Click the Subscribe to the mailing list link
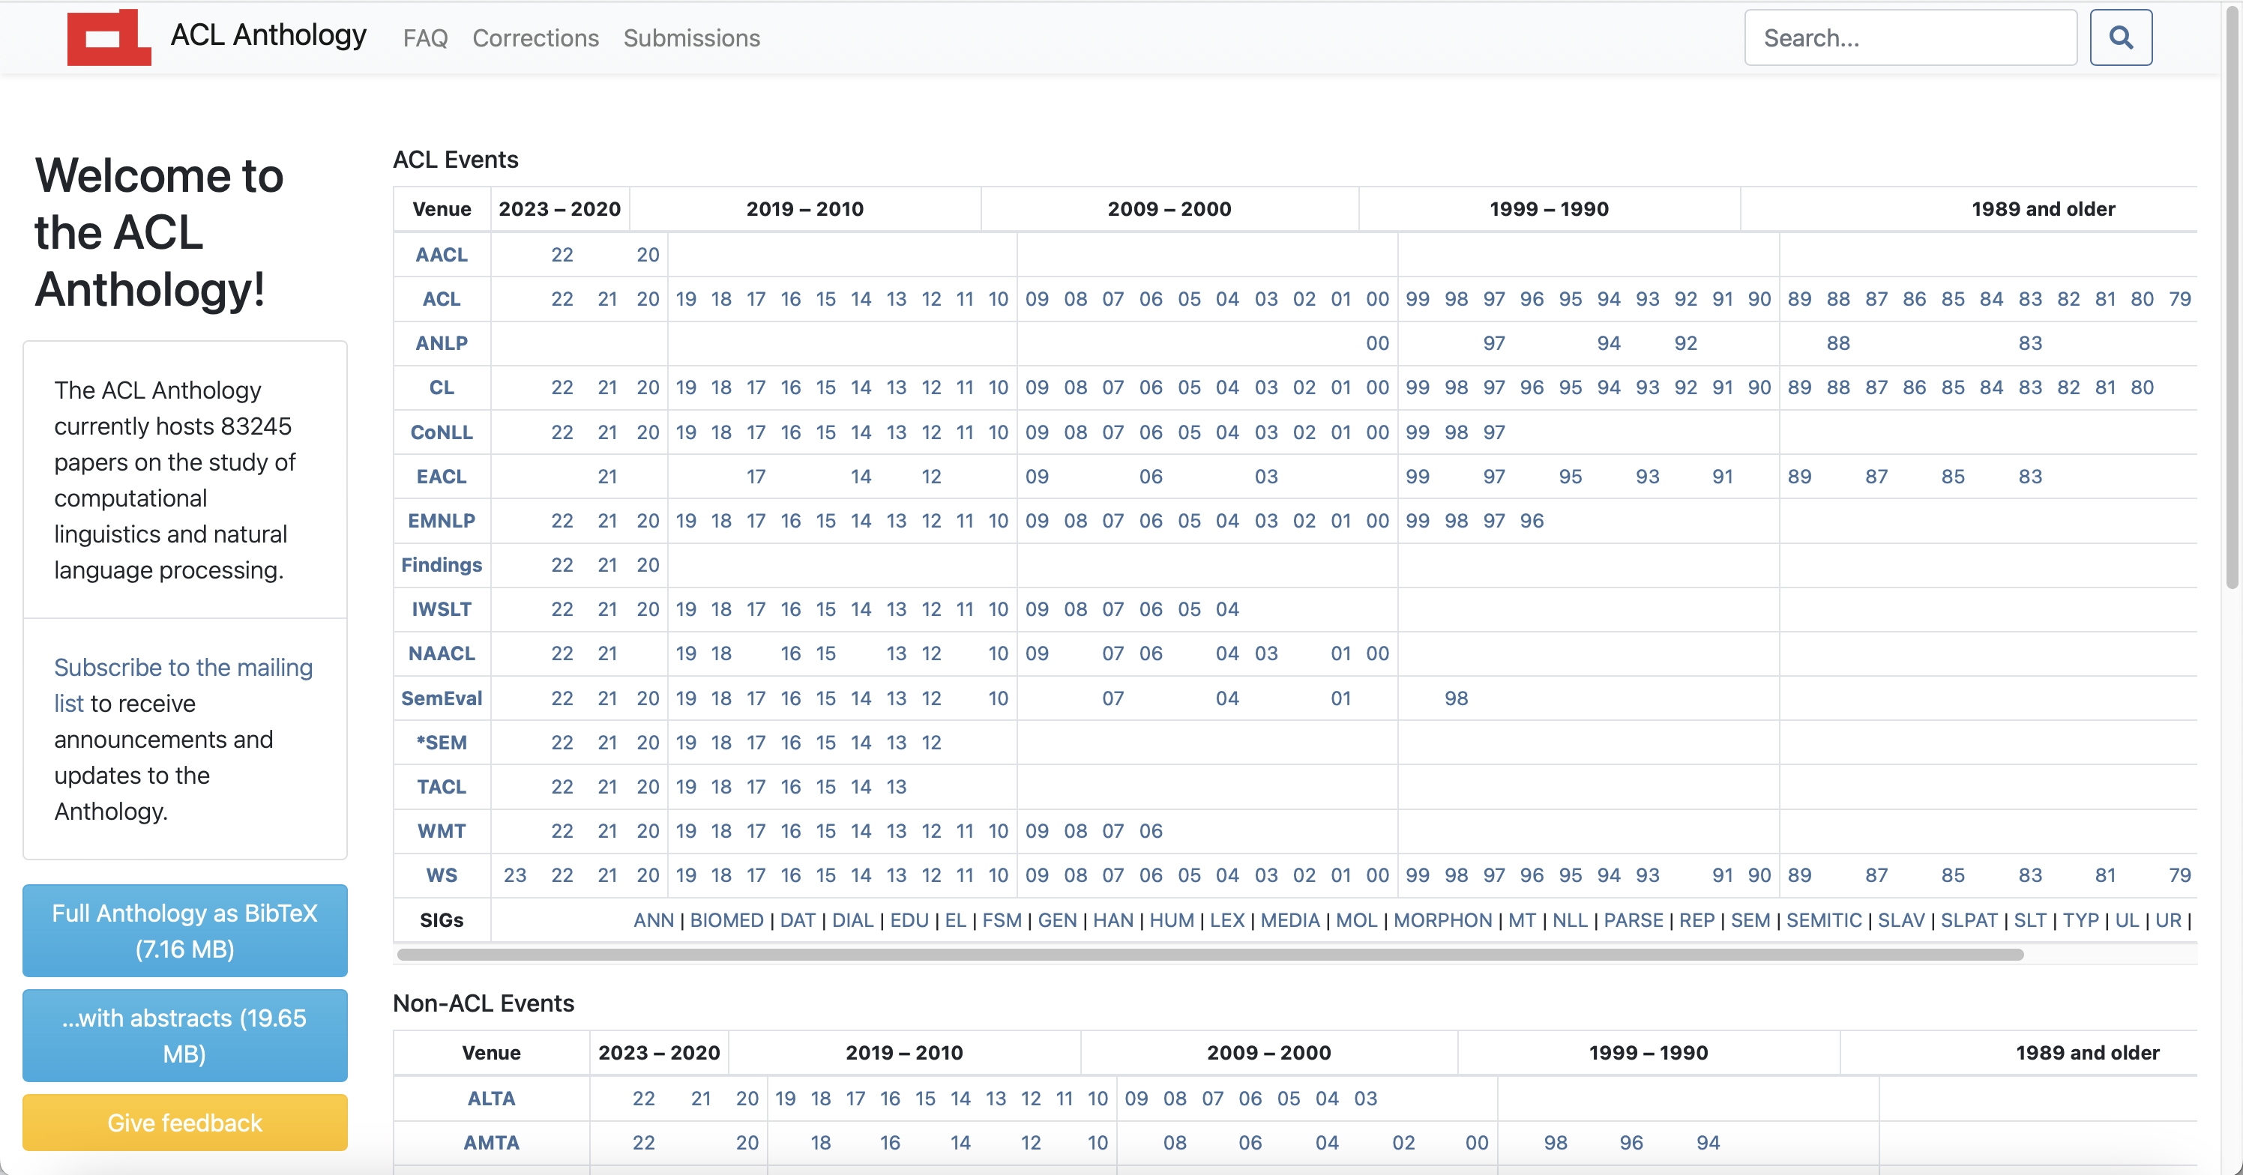The width and height of the screenshot is (2243, 1175). tap(183, 667)
